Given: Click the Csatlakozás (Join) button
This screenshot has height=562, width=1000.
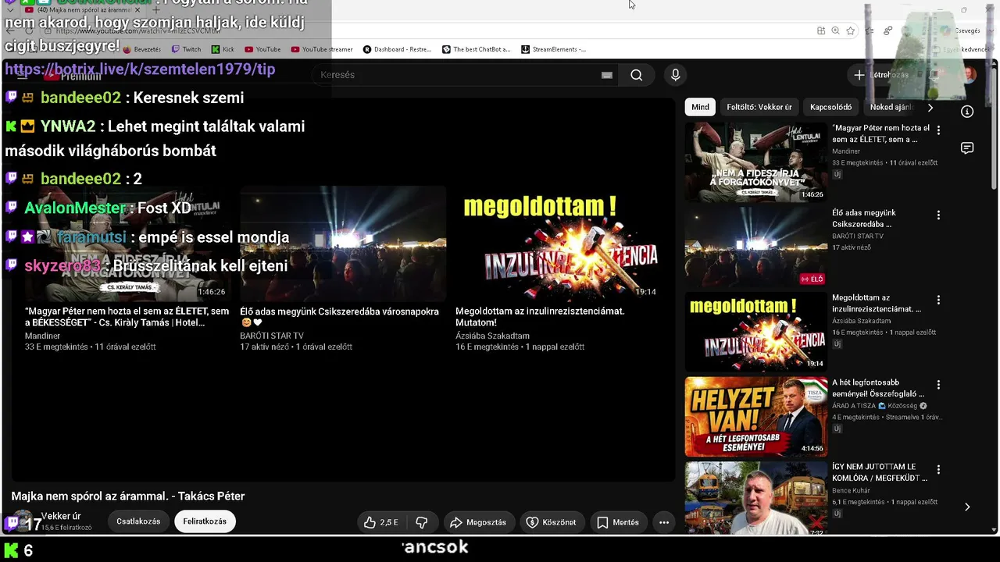Looking at the screenshot, I should pyautogui.click(x=138, y=521).
